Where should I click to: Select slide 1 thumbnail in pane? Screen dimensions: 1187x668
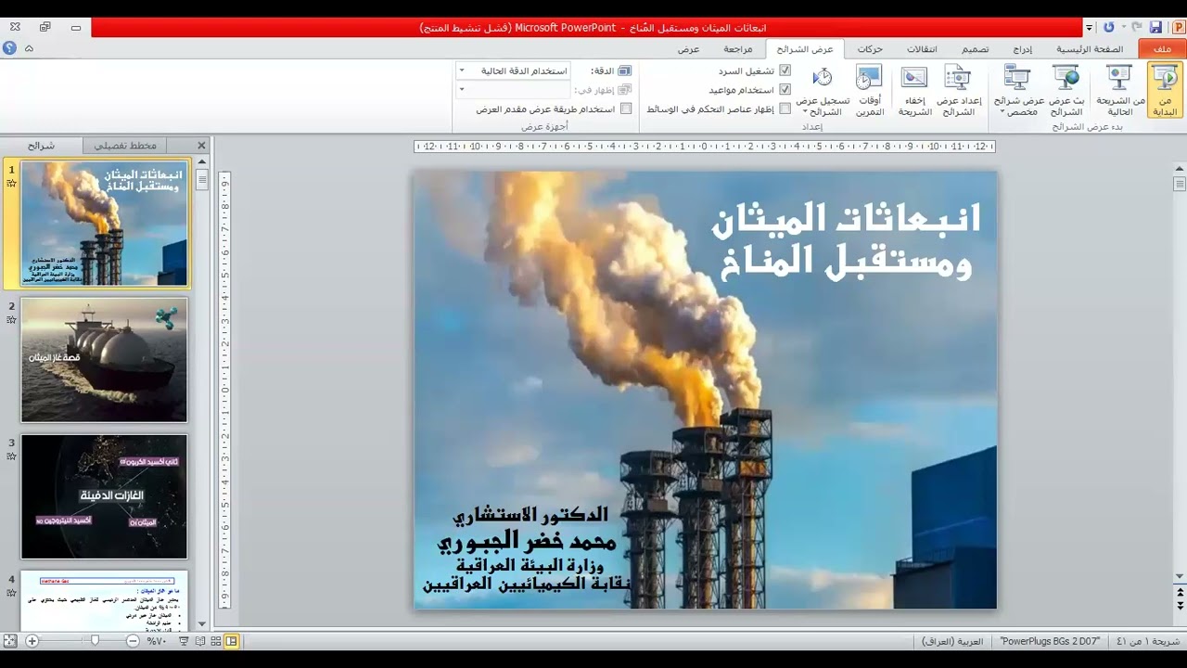(x=105, y=224)
